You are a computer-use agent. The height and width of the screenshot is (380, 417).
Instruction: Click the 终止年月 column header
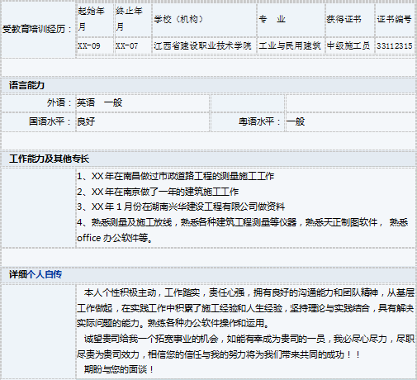[129, 19]
